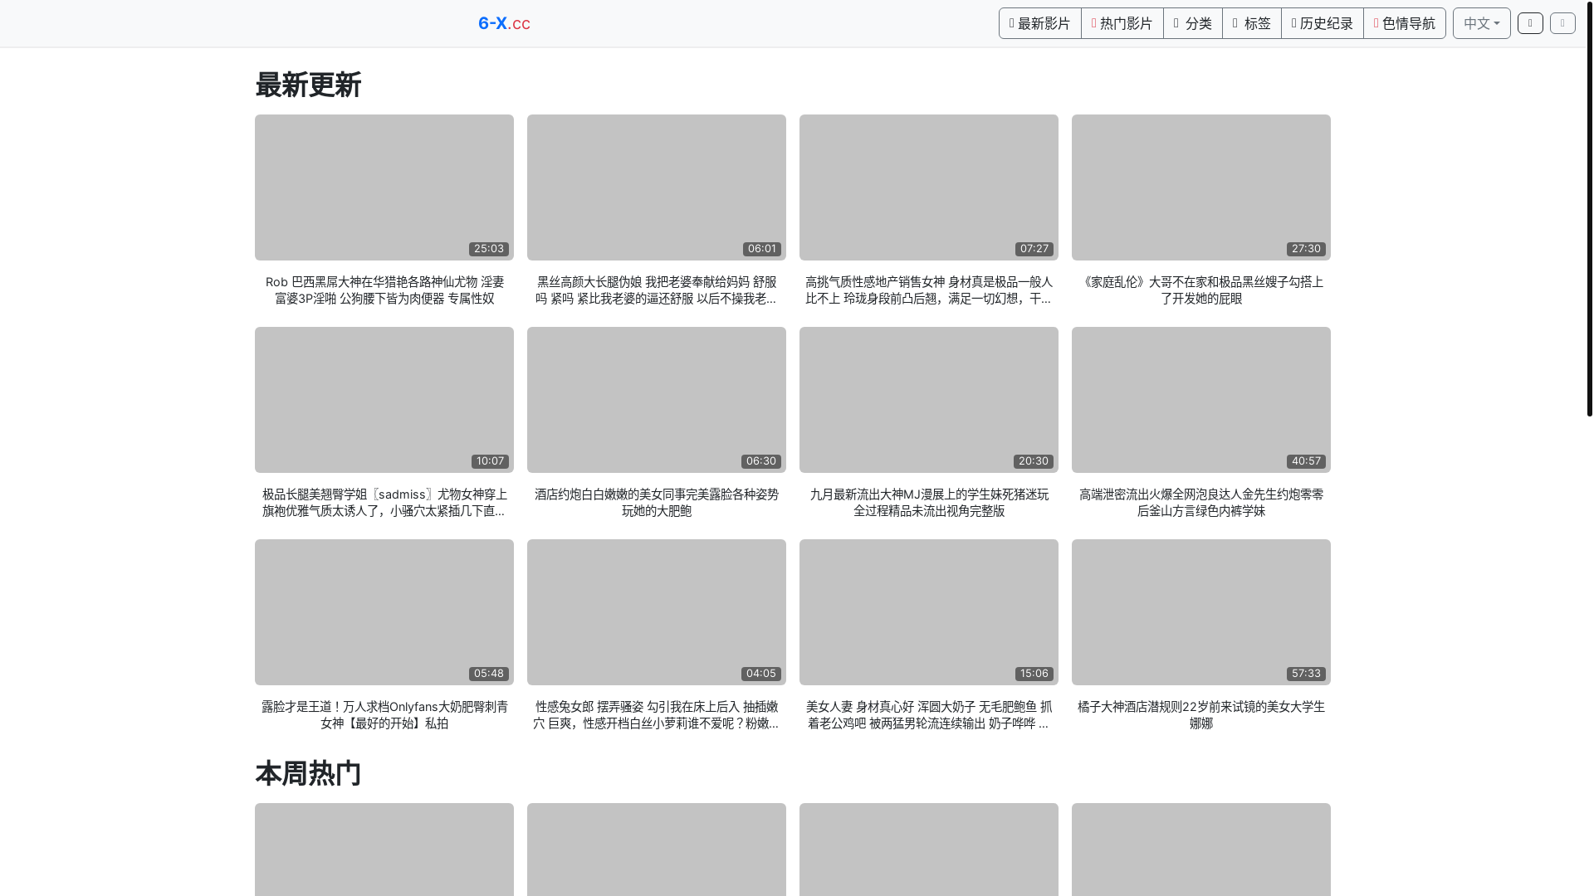This screenshot has width=1594, height=896.
Task: Open the 热门影片 navigation item
Action: (1122, 23)
